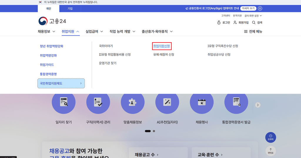Select 청년 취업역량강화 menu item
301x158 pixels.
click(x=51, y=46)
